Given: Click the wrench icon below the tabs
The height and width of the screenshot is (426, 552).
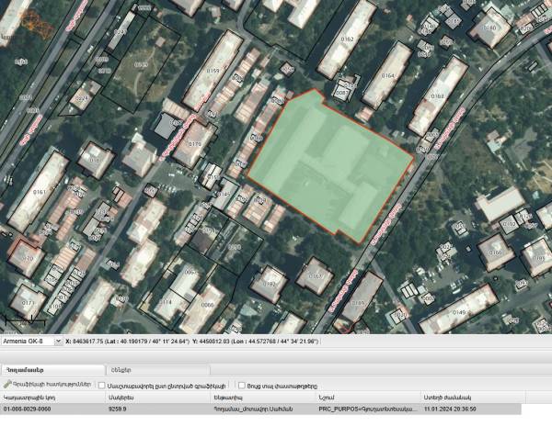Looking at the screenshot, I should pos(8,385).
